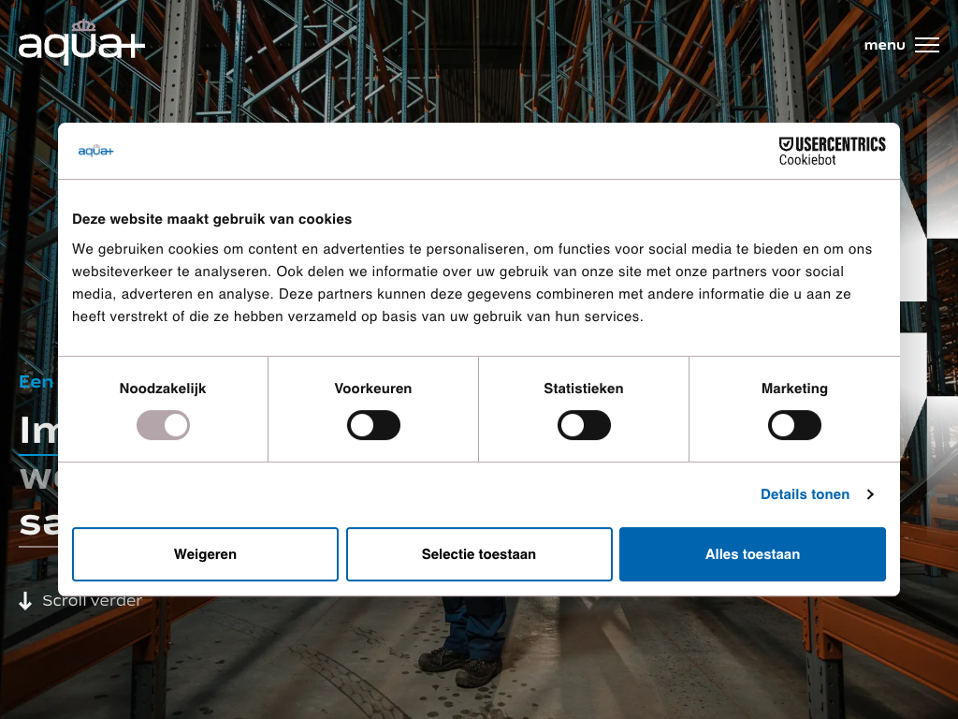
Task: Click the aqua+ site logo in header
Action: click(81, 44)
